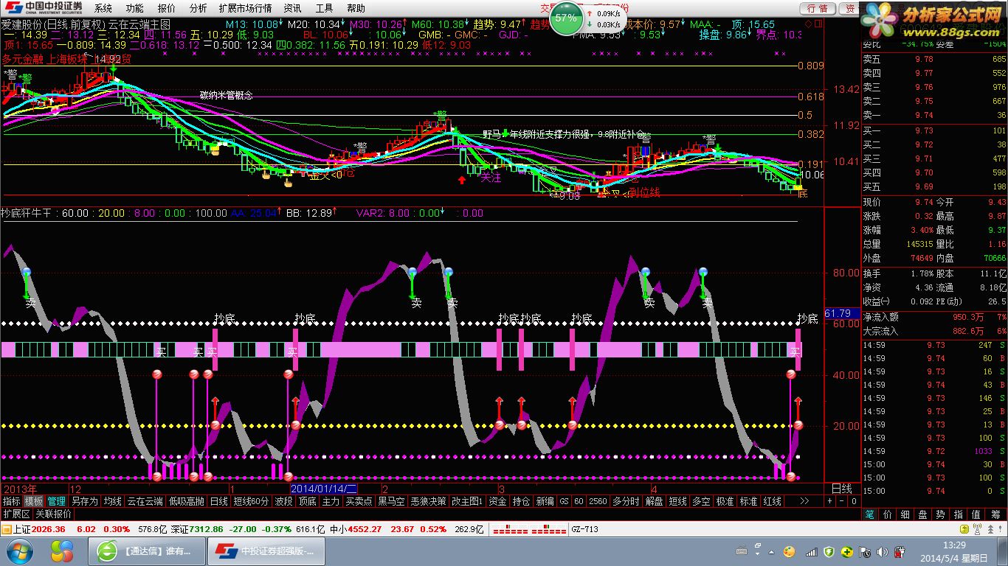The image size is (1008, 566).
Task: Select the 持仓 template tab
Action: pyautogui.click(x=521, y=501)
